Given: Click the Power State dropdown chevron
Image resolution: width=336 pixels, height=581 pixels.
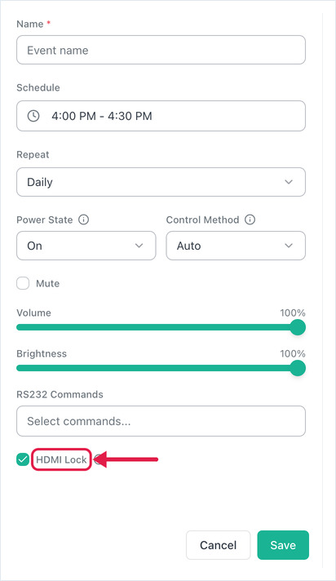Looking at the screenshot, I should [139, 246].
